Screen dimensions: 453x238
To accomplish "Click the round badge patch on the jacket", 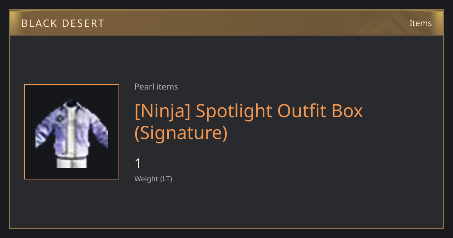I will click(59, 119).
